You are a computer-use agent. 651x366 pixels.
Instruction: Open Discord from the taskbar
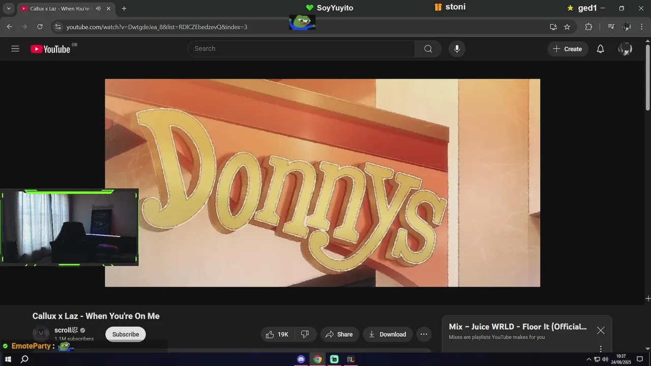(x=301, y=359)
